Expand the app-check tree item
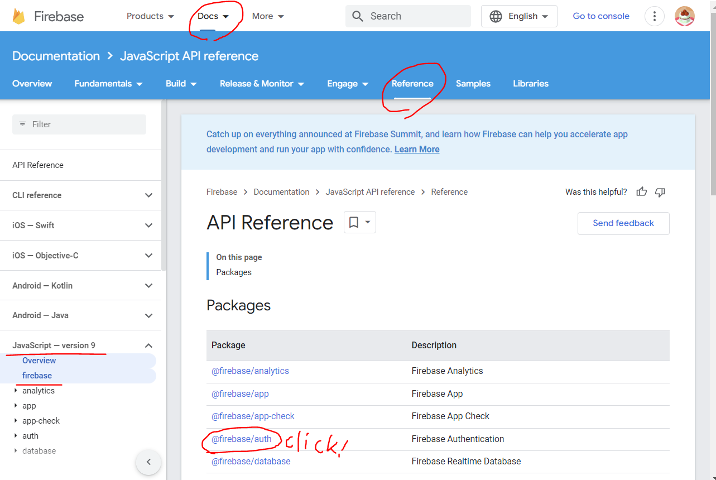Image resolution: width=716 pixels, height=480 pixels. pyautogui.click(x=16, y=421)
